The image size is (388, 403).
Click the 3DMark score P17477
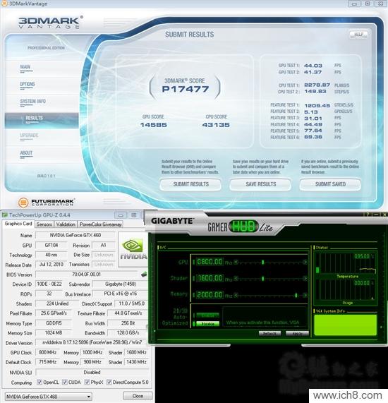point(185,89)
